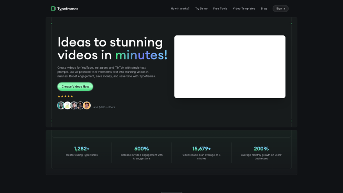
Task: Select the orange-background user avatar
Action: (x=87, y=105)
